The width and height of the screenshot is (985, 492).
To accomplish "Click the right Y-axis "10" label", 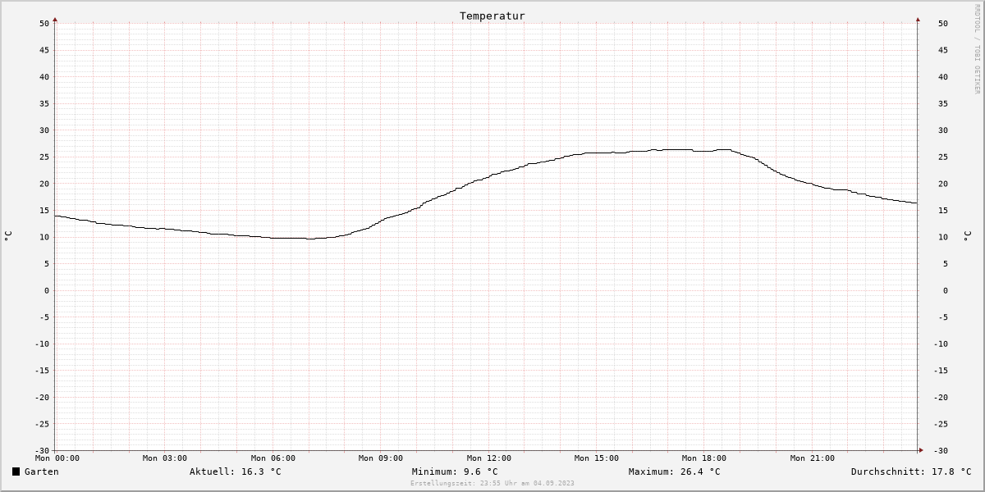I will 943,237.
